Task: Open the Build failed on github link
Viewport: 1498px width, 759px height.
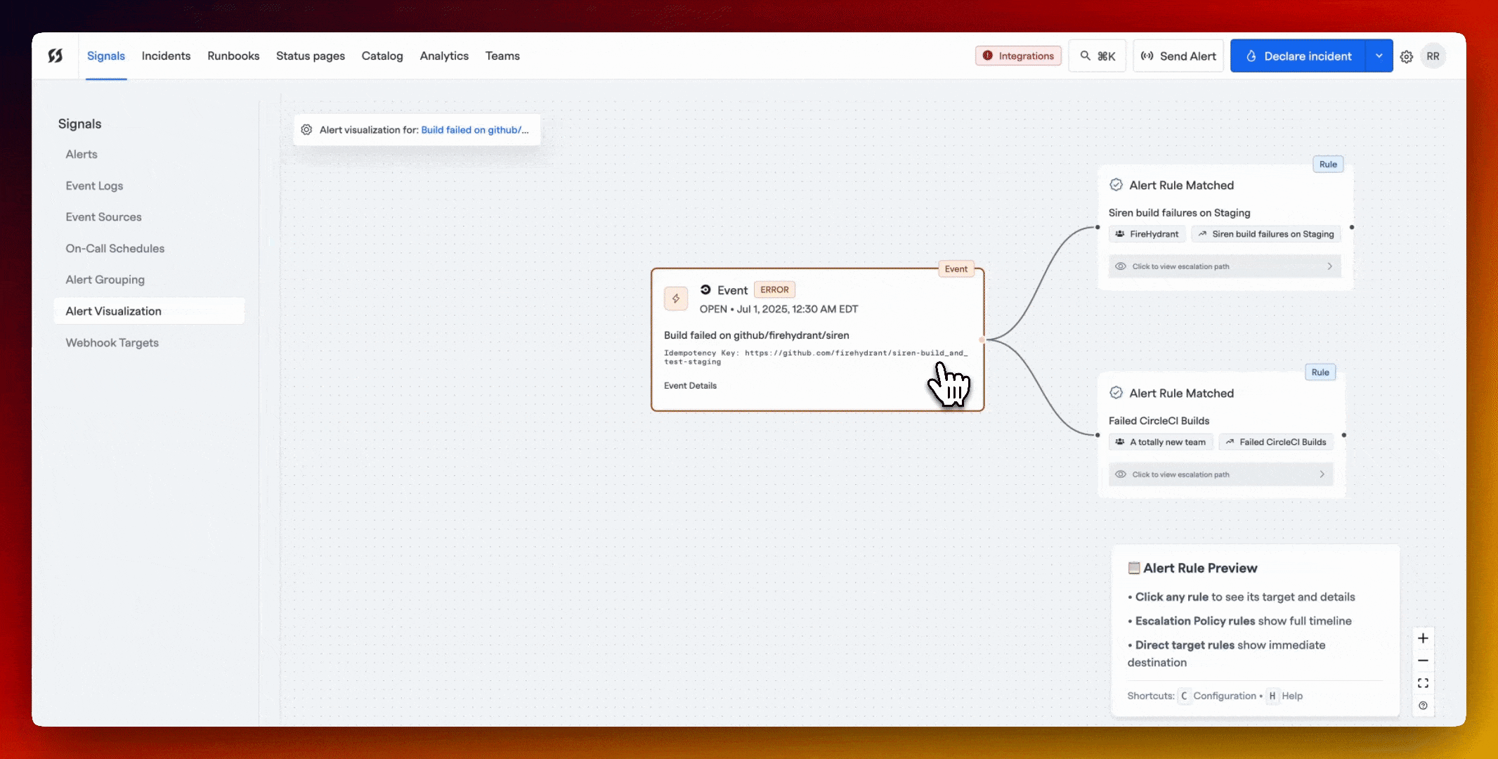Action: click(x=475, y=130)
